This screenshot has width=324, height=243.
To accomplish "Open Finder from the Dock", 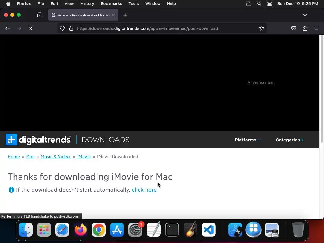I will [x=26, y=230].
